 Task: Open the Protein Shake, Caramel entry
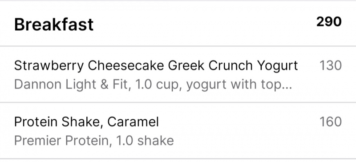point(178,131)
